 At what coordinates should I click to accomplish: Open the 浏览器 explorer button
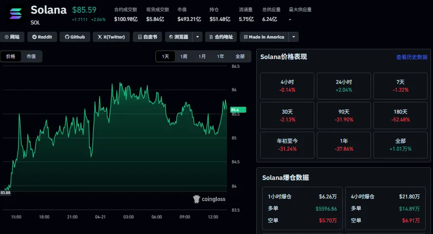(x=179, y=37)
